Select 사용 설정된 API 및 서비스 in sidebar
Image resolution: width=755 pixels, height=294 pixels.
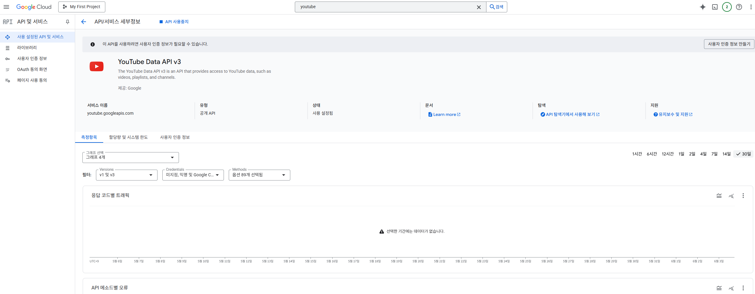(37, 37)
